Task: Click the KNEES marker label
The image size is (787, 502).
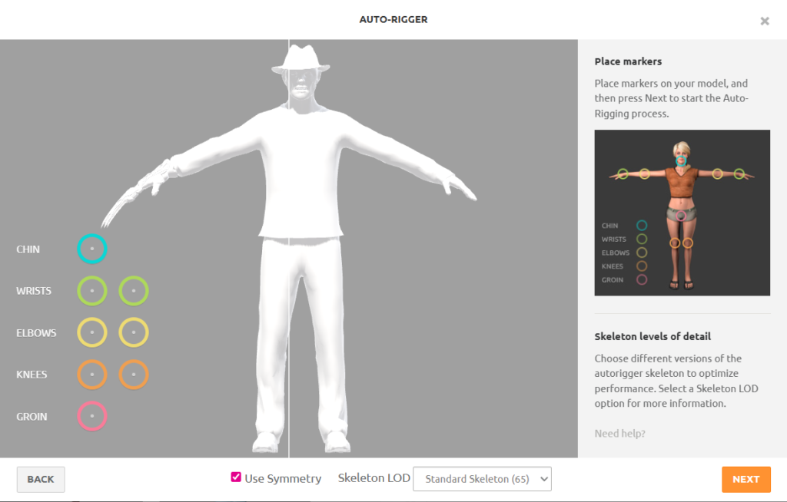Action: tap(32, 375)
